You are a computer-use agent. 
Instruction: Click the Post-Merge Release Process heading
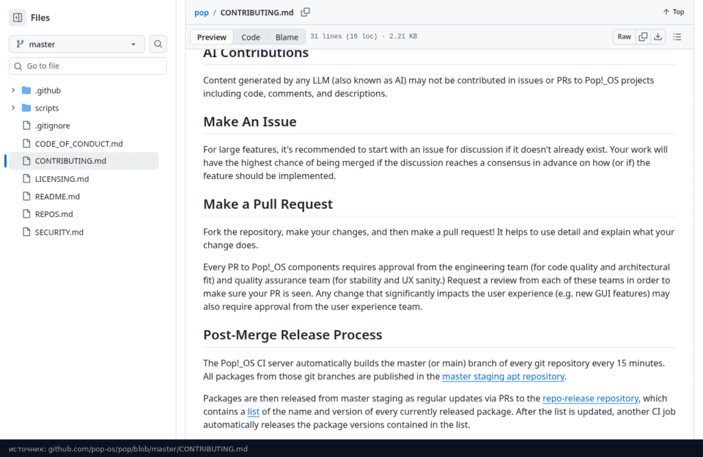pos(292,335)
